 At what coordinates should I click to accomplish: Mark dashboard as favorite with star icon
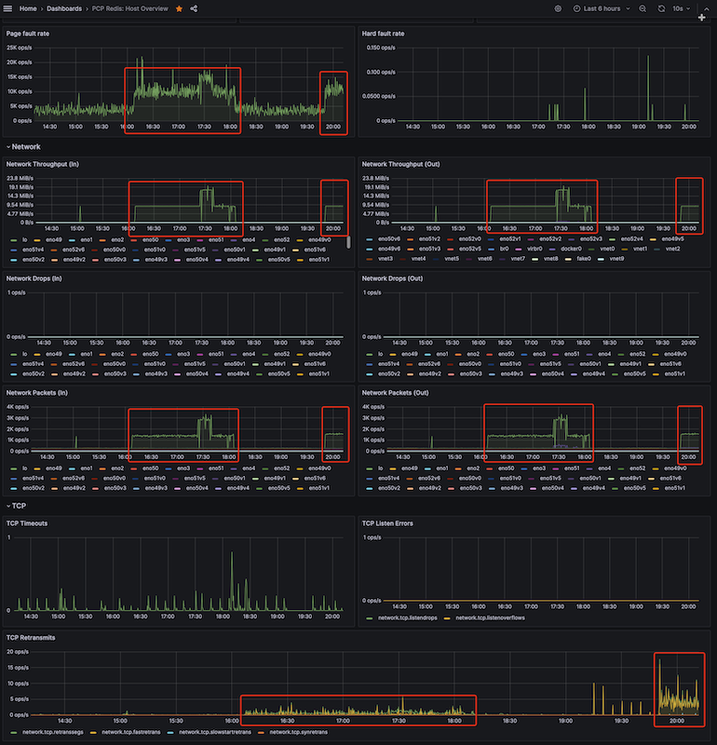point(179,8)
